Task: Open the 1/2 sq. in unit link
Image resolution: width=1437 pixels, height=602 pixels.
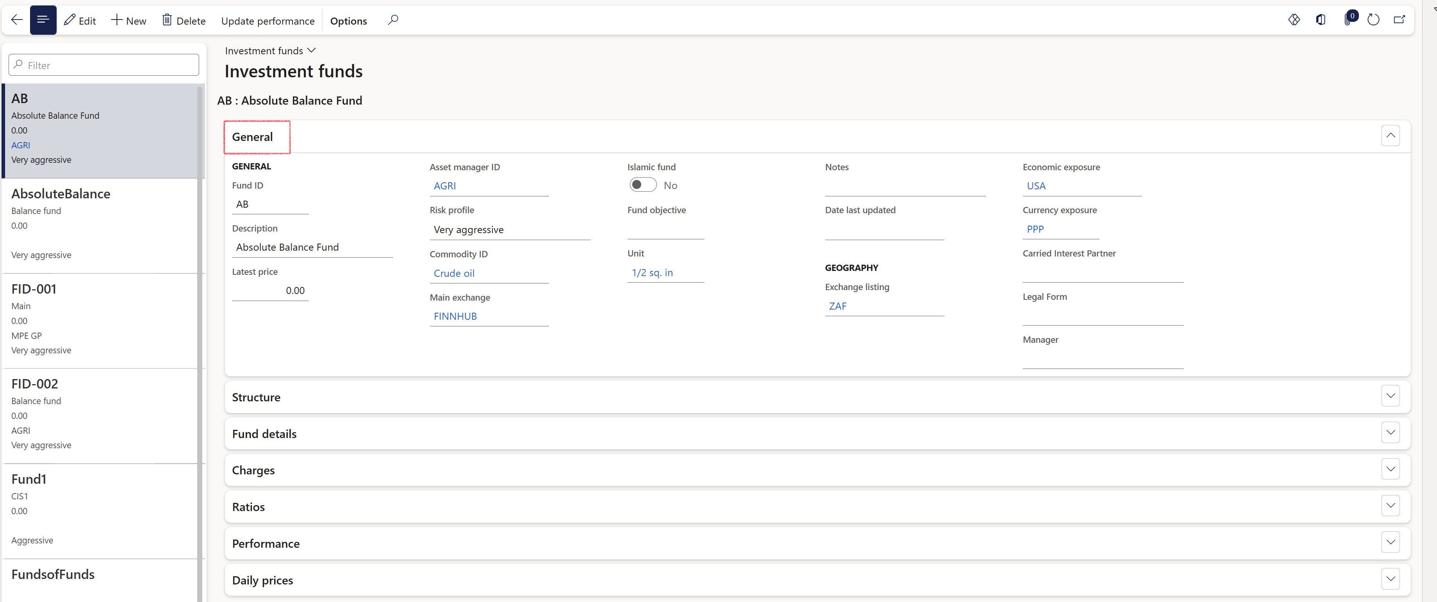Action: pos(652,273)
